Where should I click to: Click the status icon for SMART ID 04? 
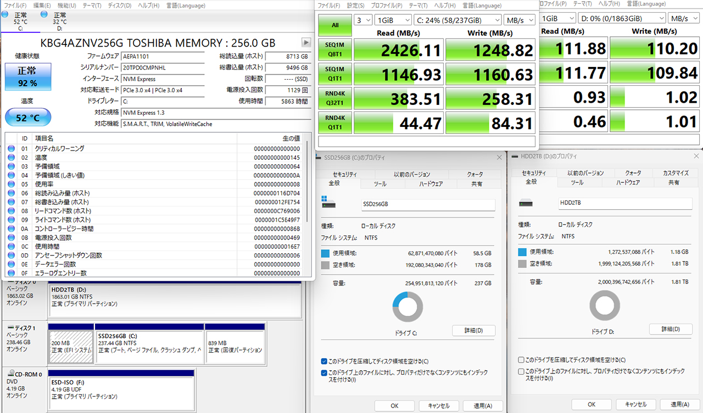(x=12, y=175)
